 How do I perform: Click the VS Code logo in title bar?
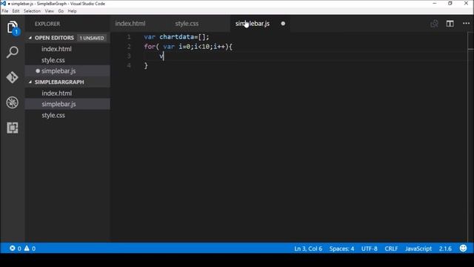tap(3, 3)
